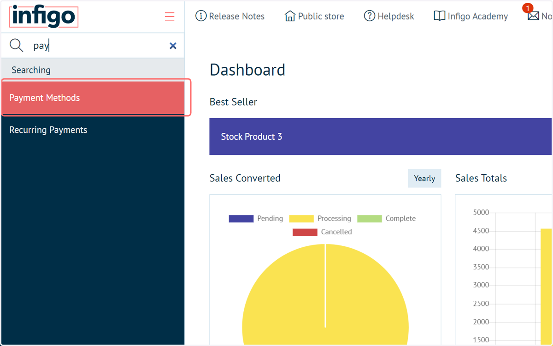
Task: Toggle the Processing legend swatch
Action: (301, 219)
